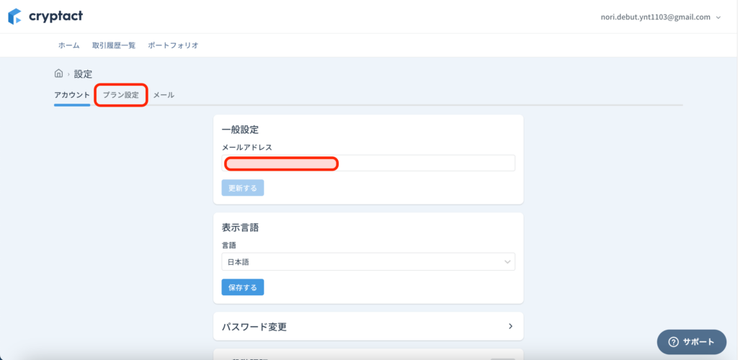Expand the 日本語 language dropdown
738x360 pixels.
368,262
